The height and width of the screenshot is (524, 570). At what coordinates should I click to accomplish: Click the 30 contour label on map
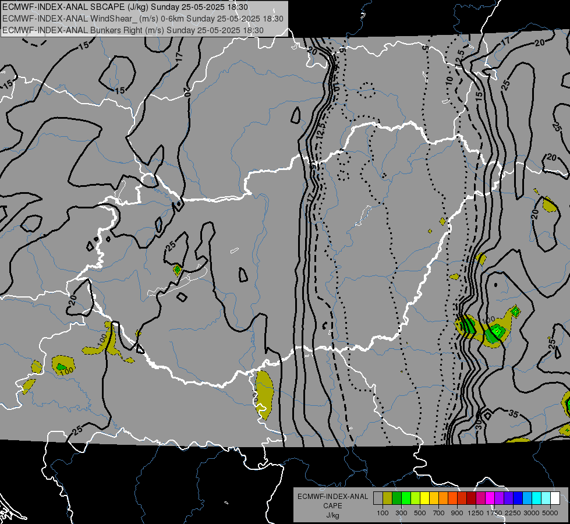point(479,424)
